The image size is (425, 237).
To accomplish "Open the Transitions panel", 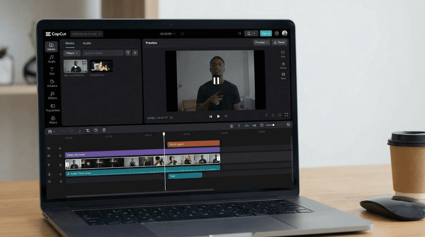I will (53, 108).
